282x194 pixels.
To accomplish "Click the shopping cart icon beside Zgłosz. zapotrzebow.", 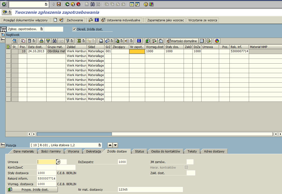I will pyautogui.click(x=3, y=29).
